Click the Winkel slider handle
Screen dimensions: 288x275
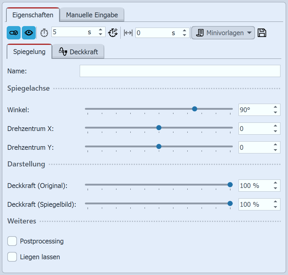click(x=195, y=109)
